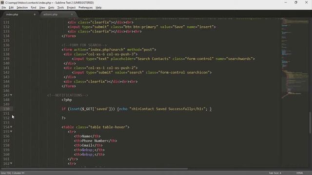Click the 'form-control searchicon' class value
The image size is (312, 175).
tap(184, 72)
